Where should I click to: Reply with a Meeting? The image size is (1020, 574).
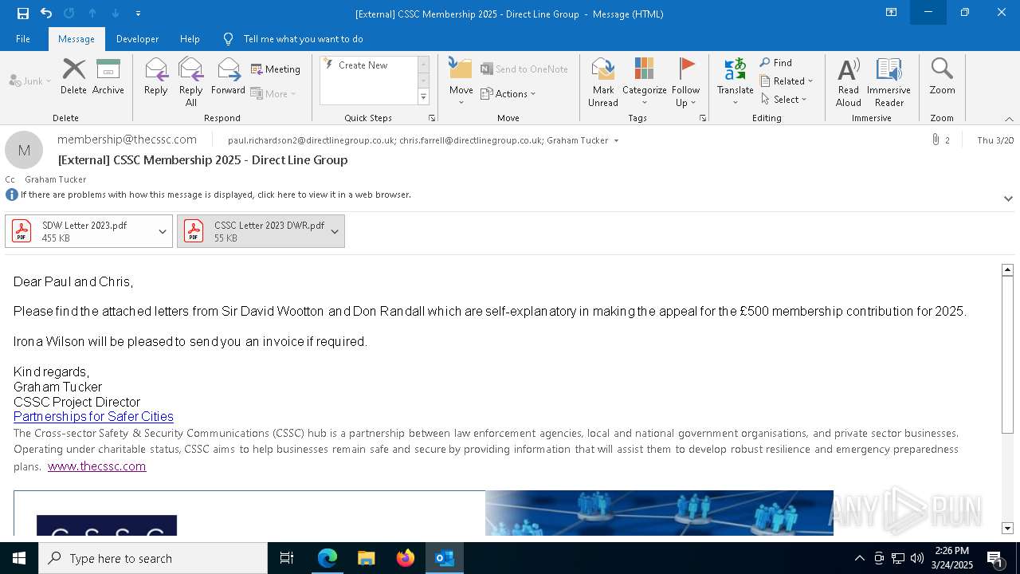pyautogui.click(x=276, y=69)
